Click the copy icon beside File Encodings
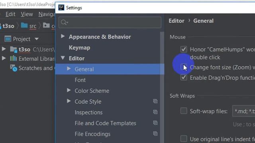The width and height of the screenshot is (255, 143). [x=155, y=133]
